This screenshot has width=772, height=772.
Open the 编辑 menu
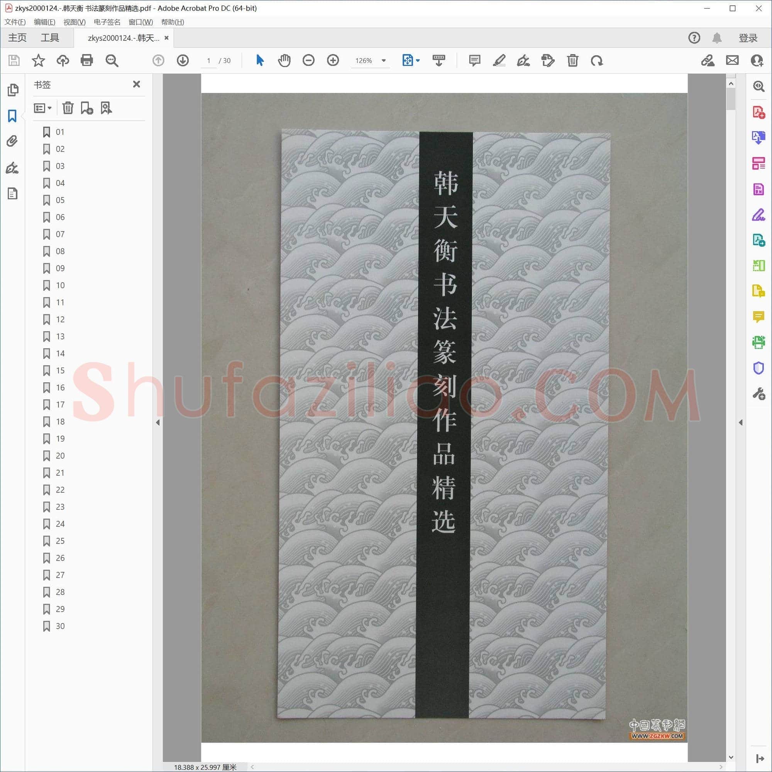coord(45,22)
